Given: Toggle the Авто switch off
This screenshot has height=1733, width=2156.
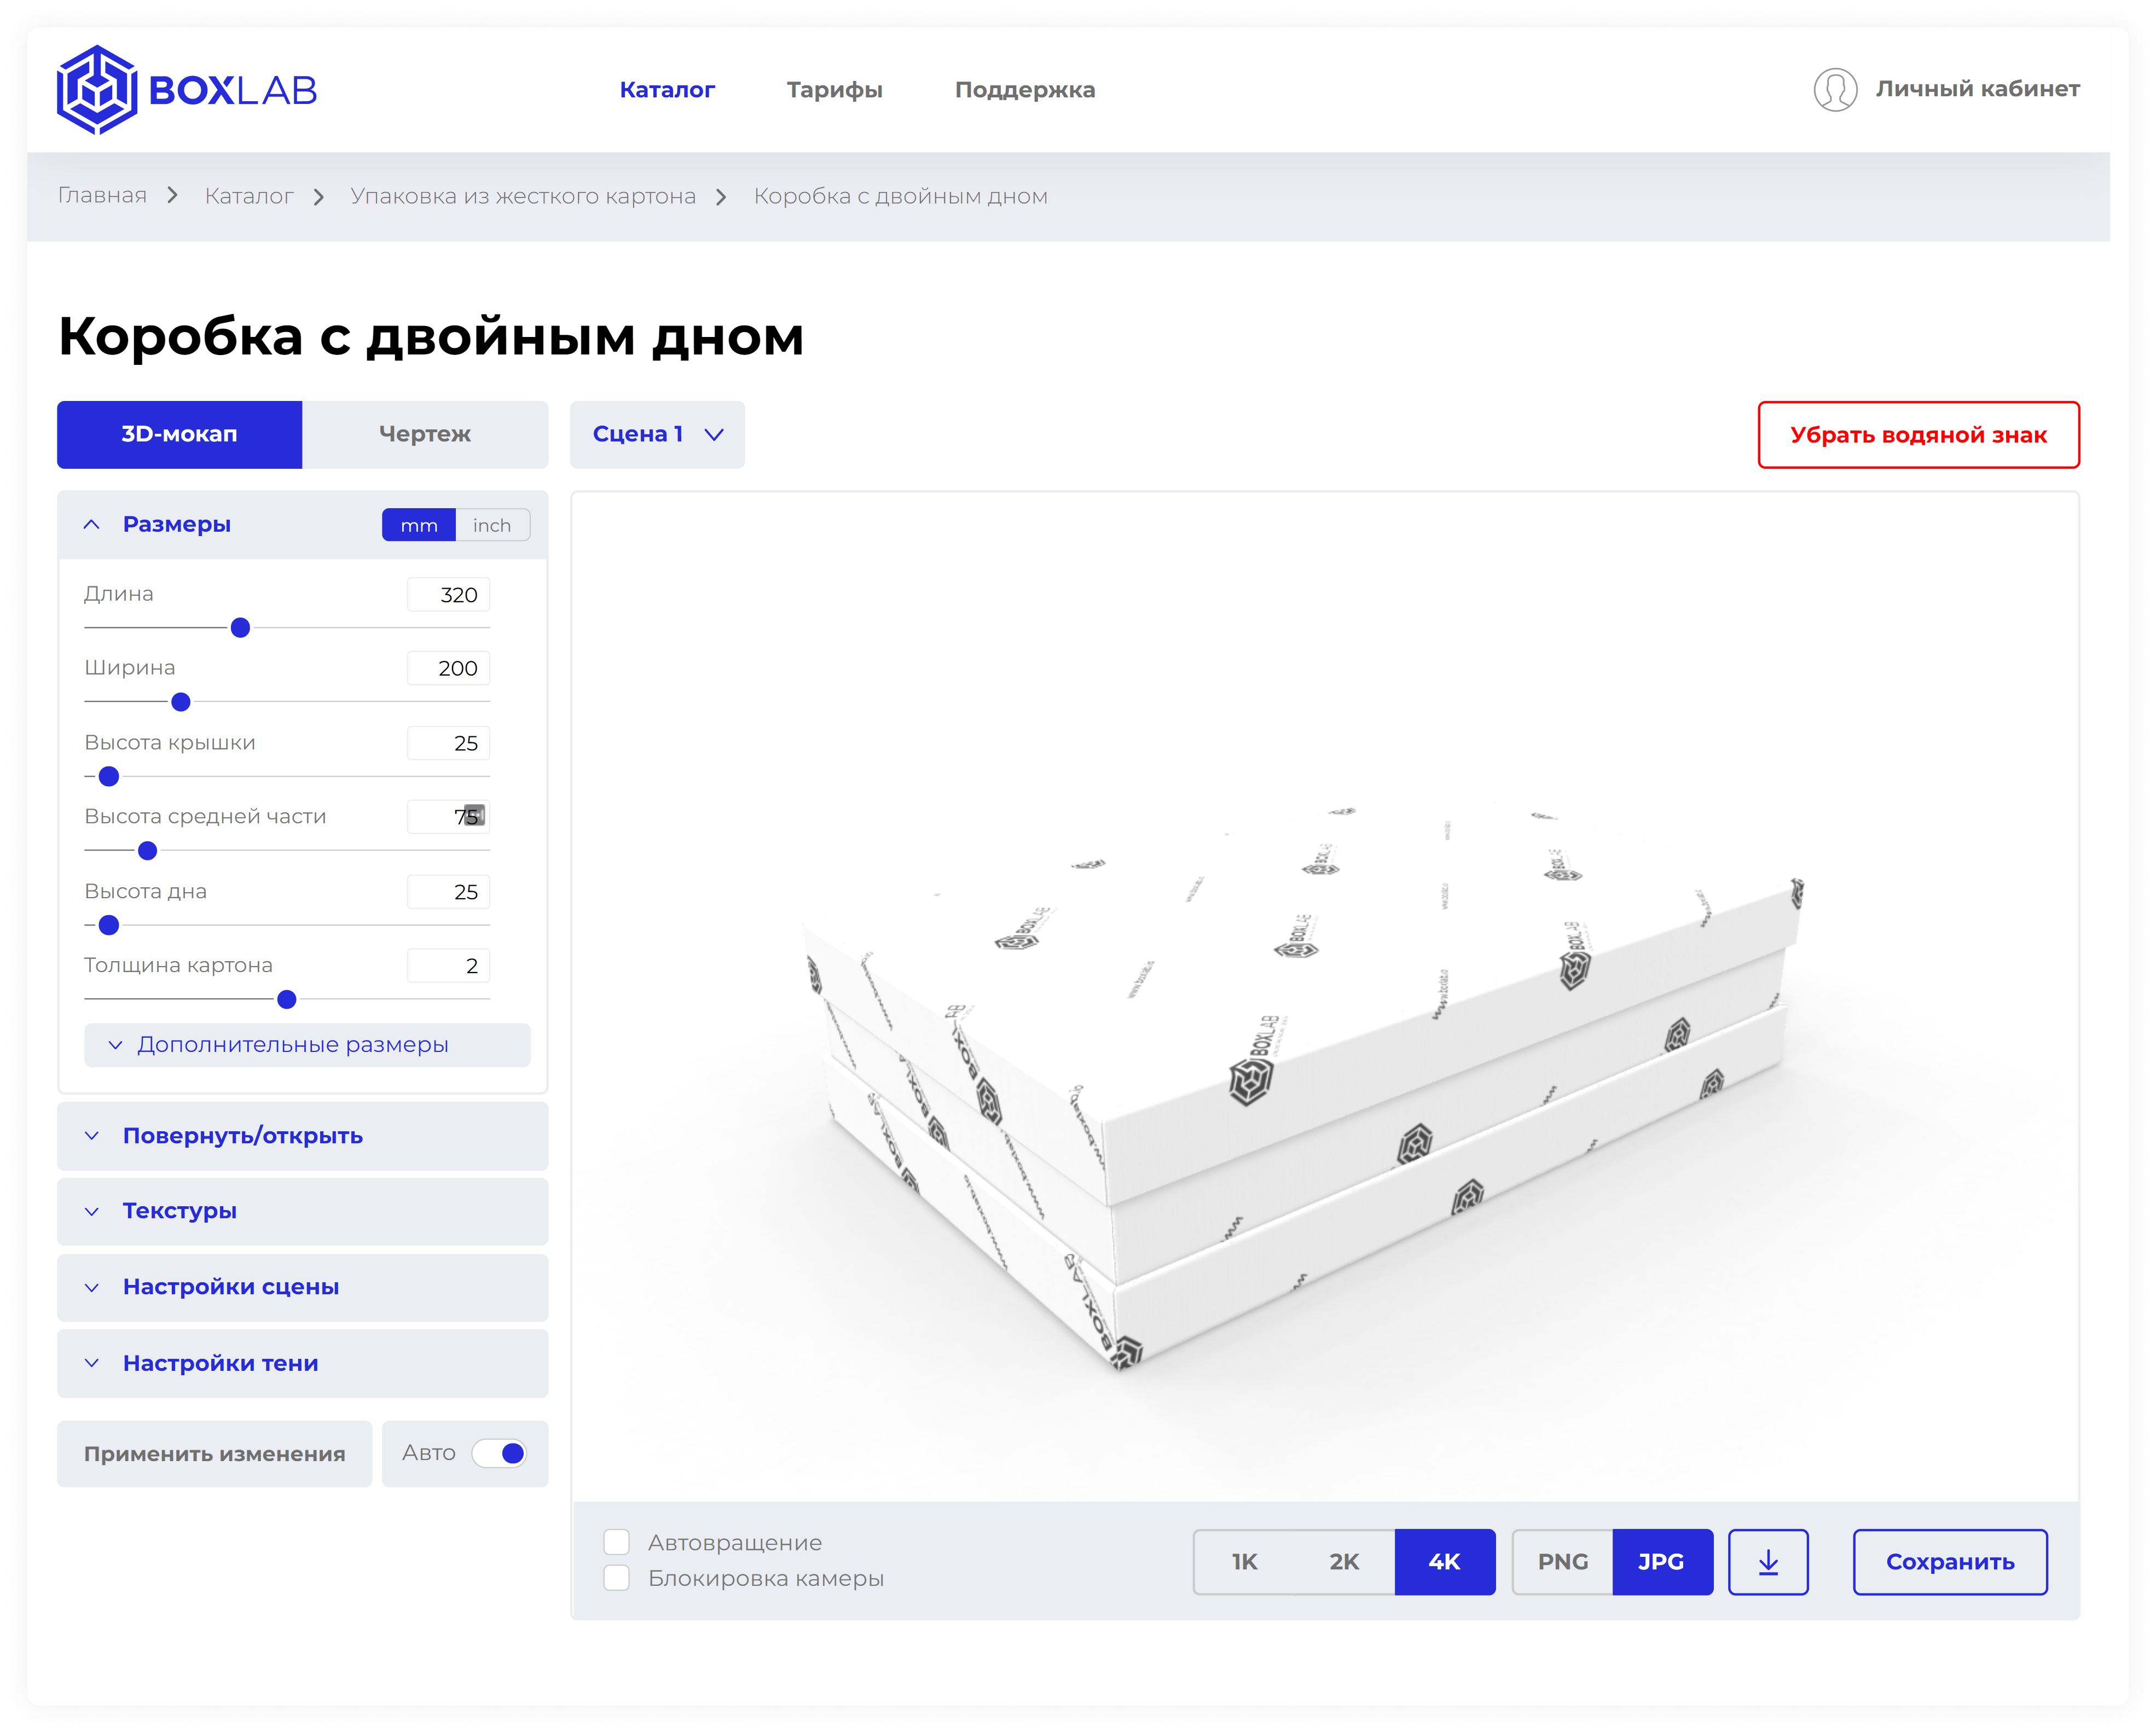Looking at the screenshot, I should [500, 1453].
